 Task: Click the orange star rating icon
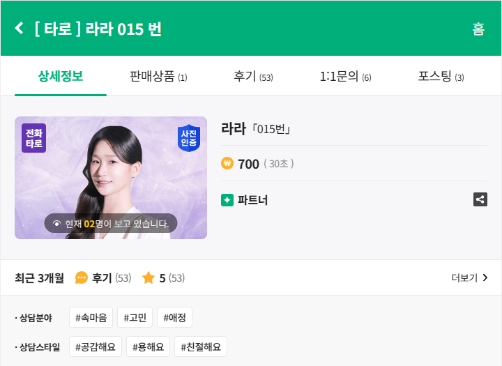click(149, 277)
